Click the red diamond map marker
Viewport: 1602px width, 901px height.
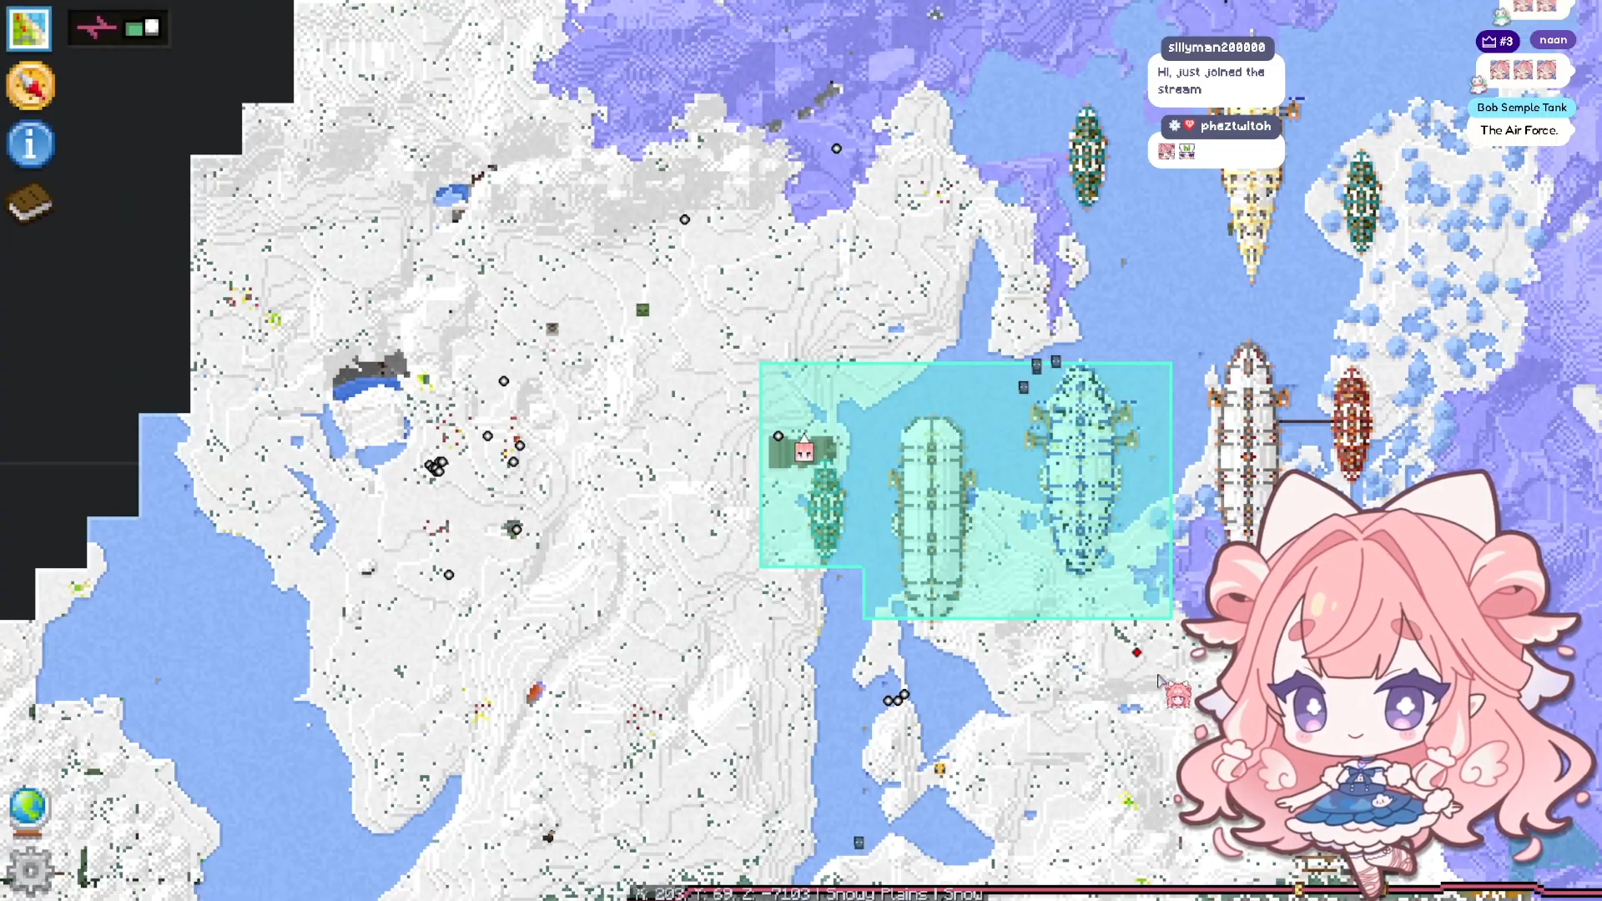point(1136,652)
